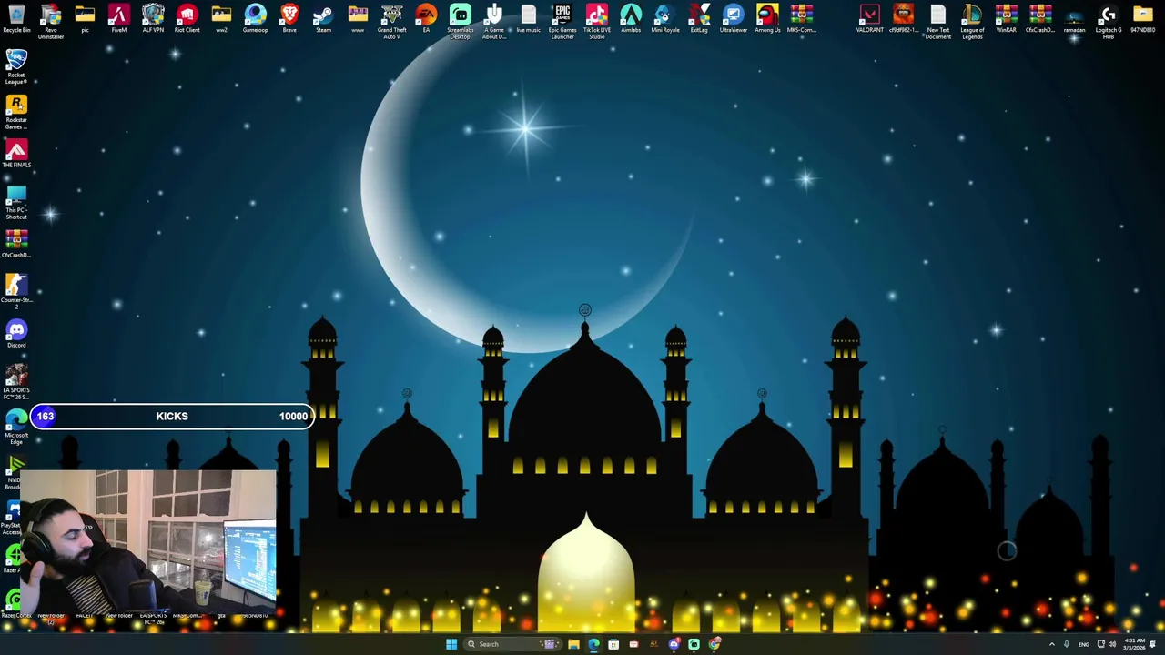Launch Logitech G HUB shortcut
This screenshot has height=655, width=1165.
(1108, 20)
